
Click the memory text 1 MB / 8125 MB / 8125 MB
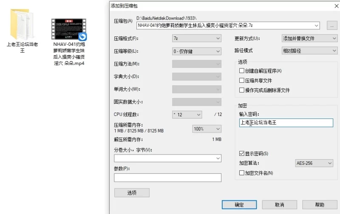click(139, 131)
